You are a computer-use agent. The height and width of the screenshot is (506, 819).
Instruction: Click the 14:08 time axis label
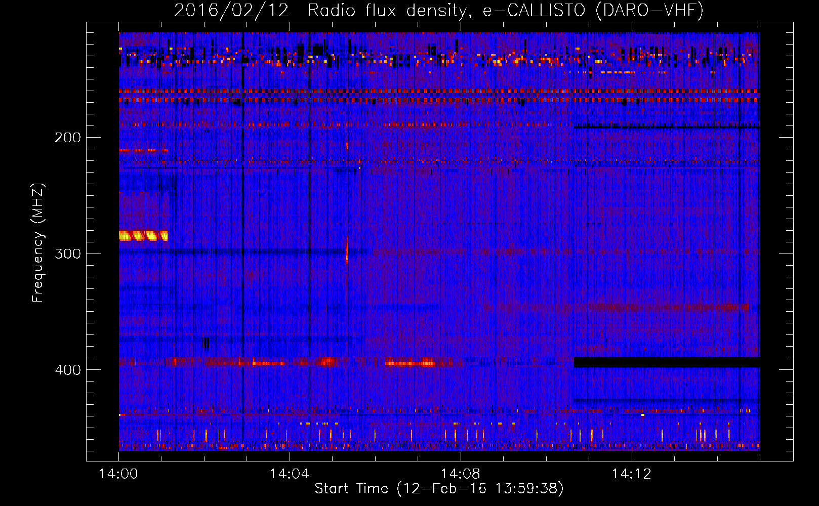[460, 474]
